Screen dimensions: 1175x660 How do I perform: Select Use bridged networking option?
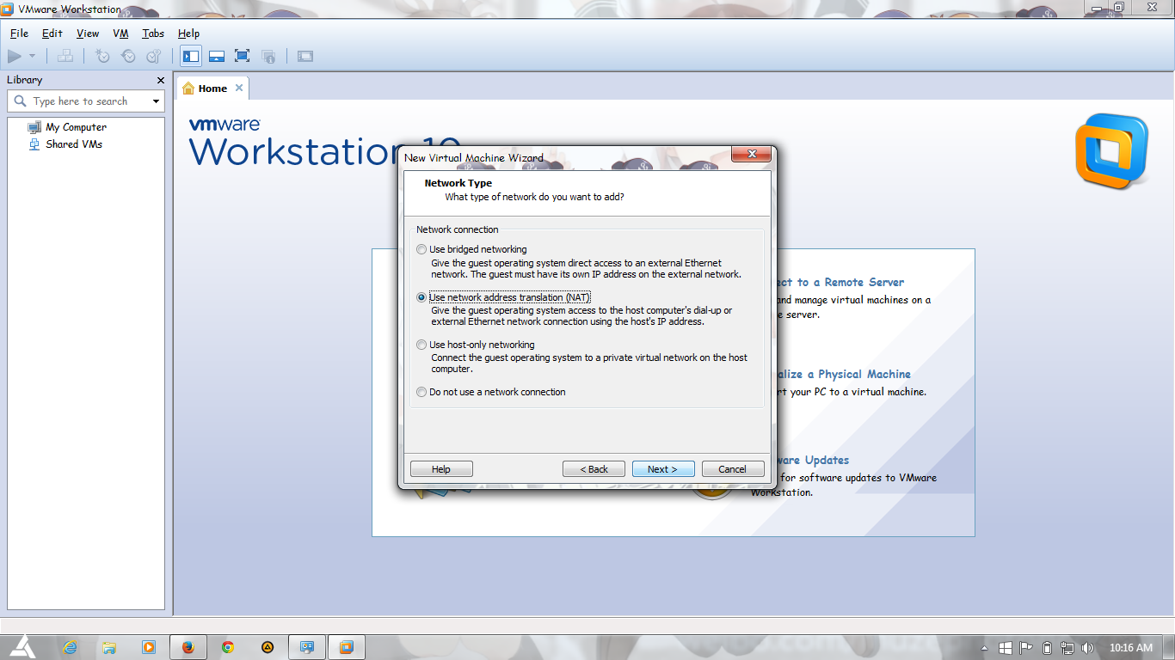421,249
